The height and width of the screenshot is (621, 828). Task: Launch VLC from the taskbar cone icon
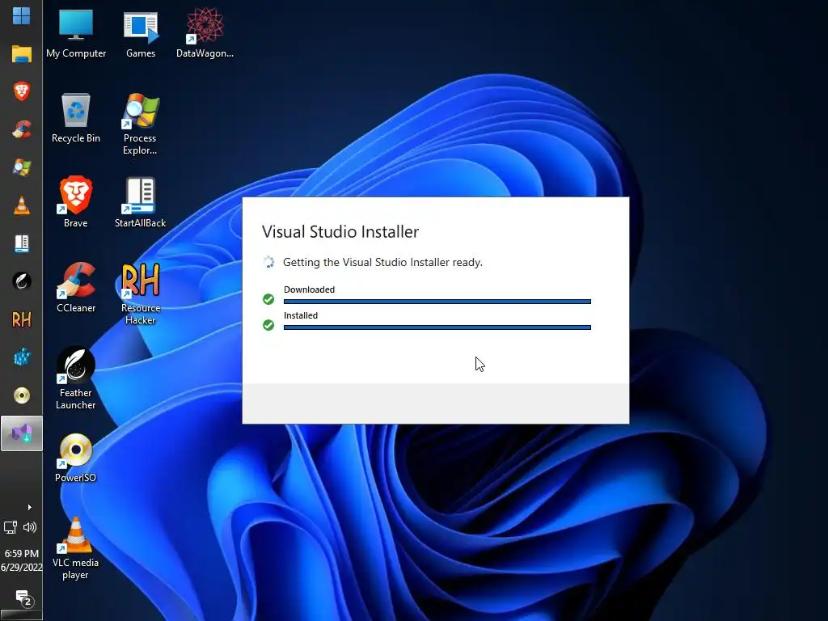(22, 205)
